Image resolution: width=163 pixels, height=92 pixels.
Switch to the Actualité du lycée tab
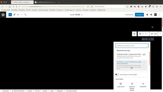click(45, 2)
